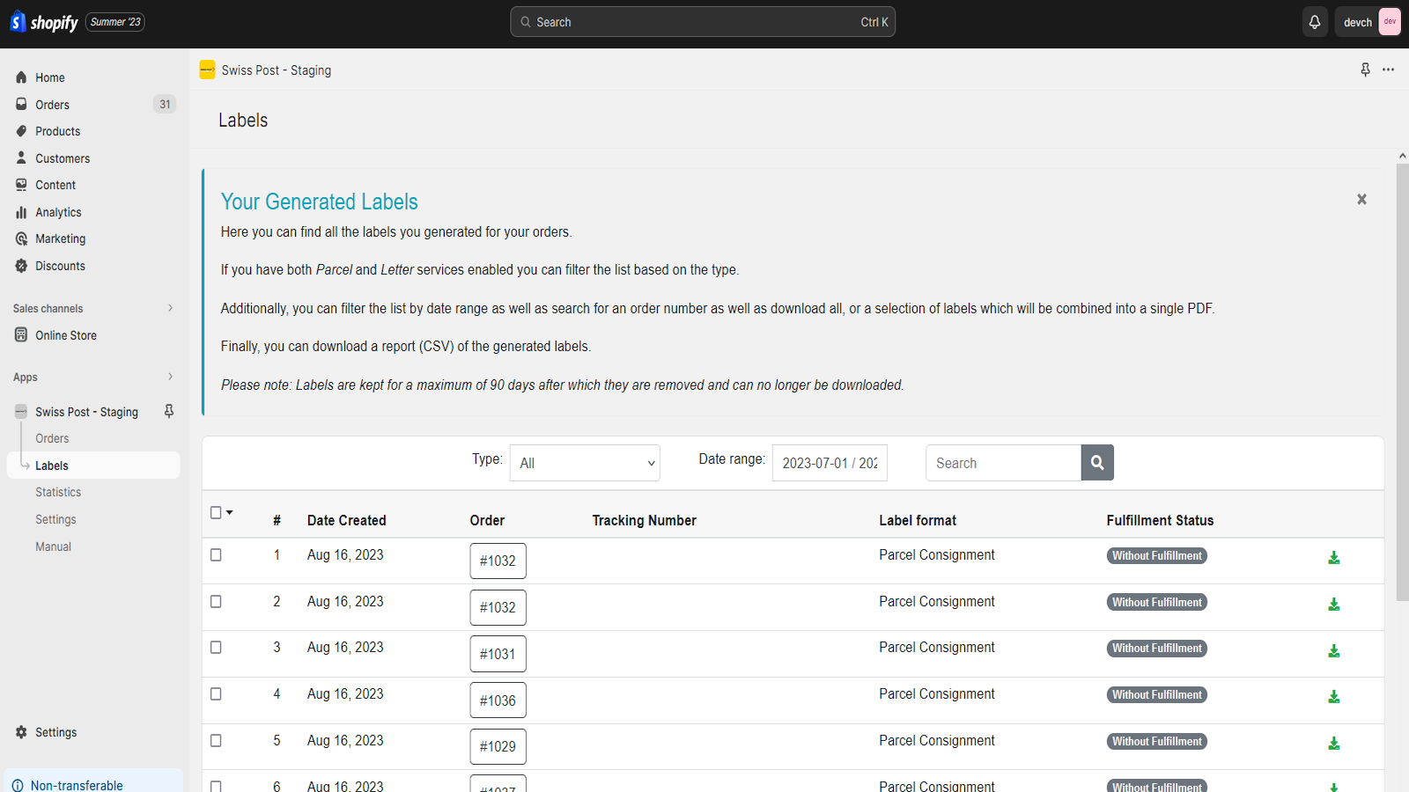Expand the Sales channels section

170,309
